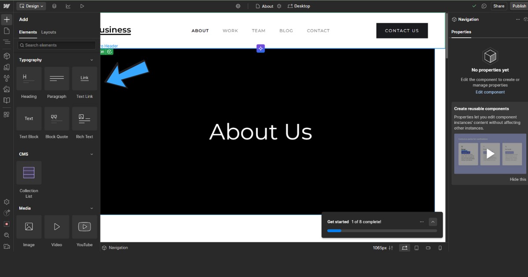Add a Heading element from Typography
Viewport: 528px width, 277px height.
[x=29, y=79]
